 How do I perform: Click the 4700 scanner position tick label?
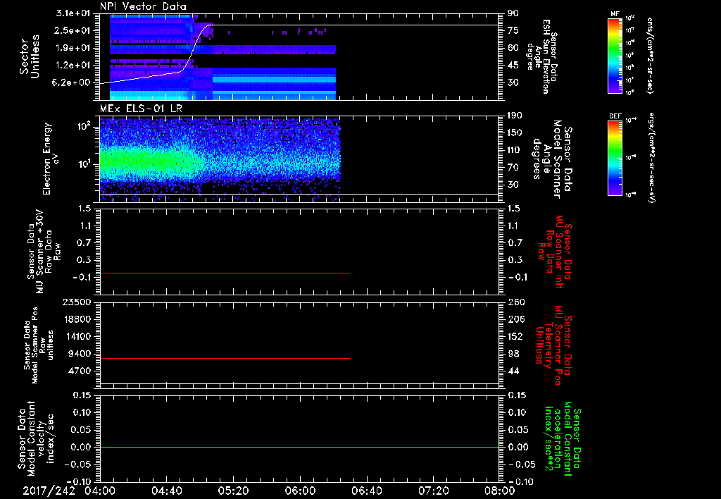click(79, 371)
